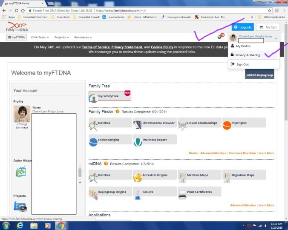Expand the Resources menu
Screen dimensions: 288x230
(x=83, y=37)
